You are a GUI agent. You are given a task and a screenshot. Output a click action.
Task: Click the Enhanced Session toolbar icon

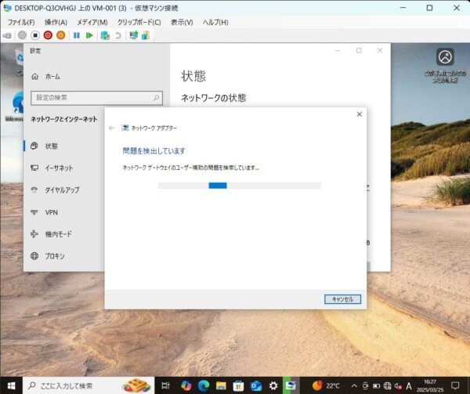[x=134, y=35]
